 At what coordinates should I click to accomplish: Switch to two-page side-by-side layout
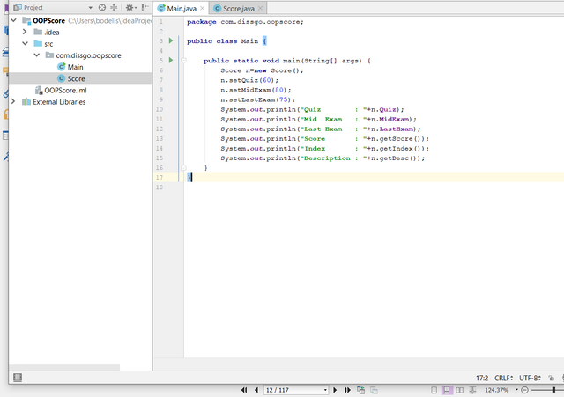459,390
